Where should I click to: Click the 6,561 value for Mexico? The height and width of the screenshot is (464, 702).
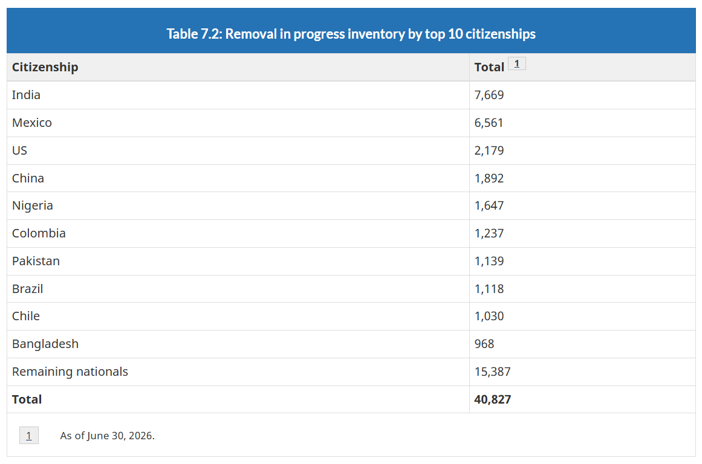coord(489,123)
